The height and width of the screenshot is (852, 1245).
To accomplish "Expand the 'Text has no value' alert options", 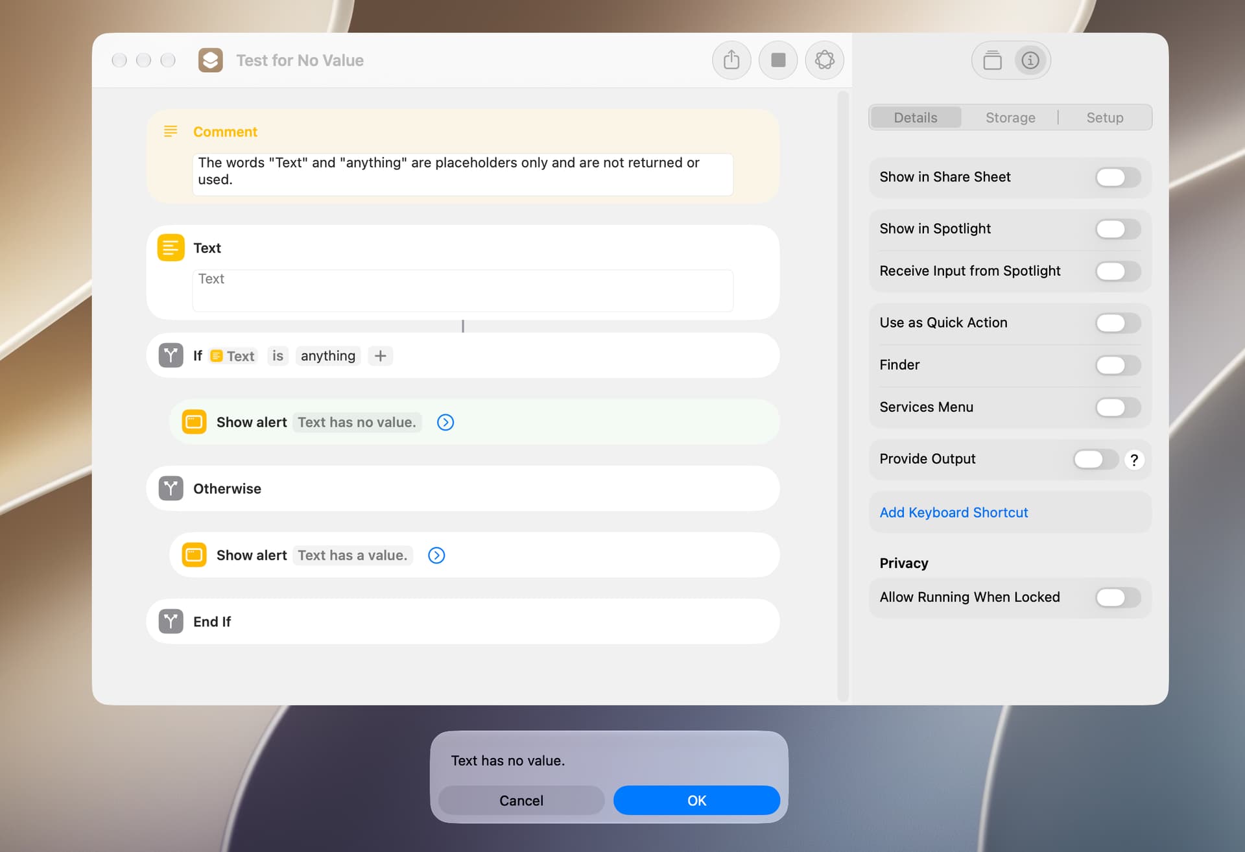I will point(445,422).
